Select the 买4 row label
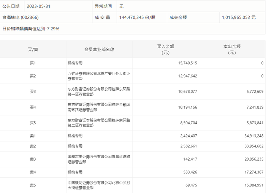The height and width of the screenshot is (194, 266). coord(33,107)
